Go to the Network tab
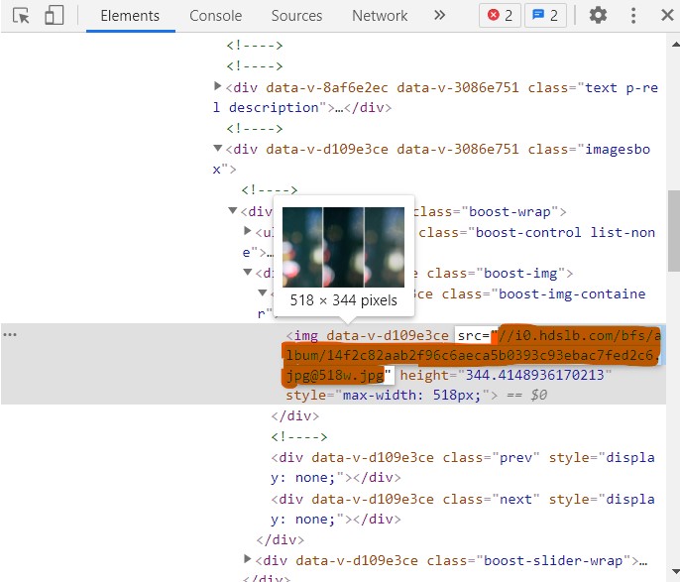 379,16
